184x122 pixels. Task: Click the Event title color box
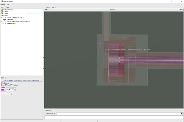13,19
